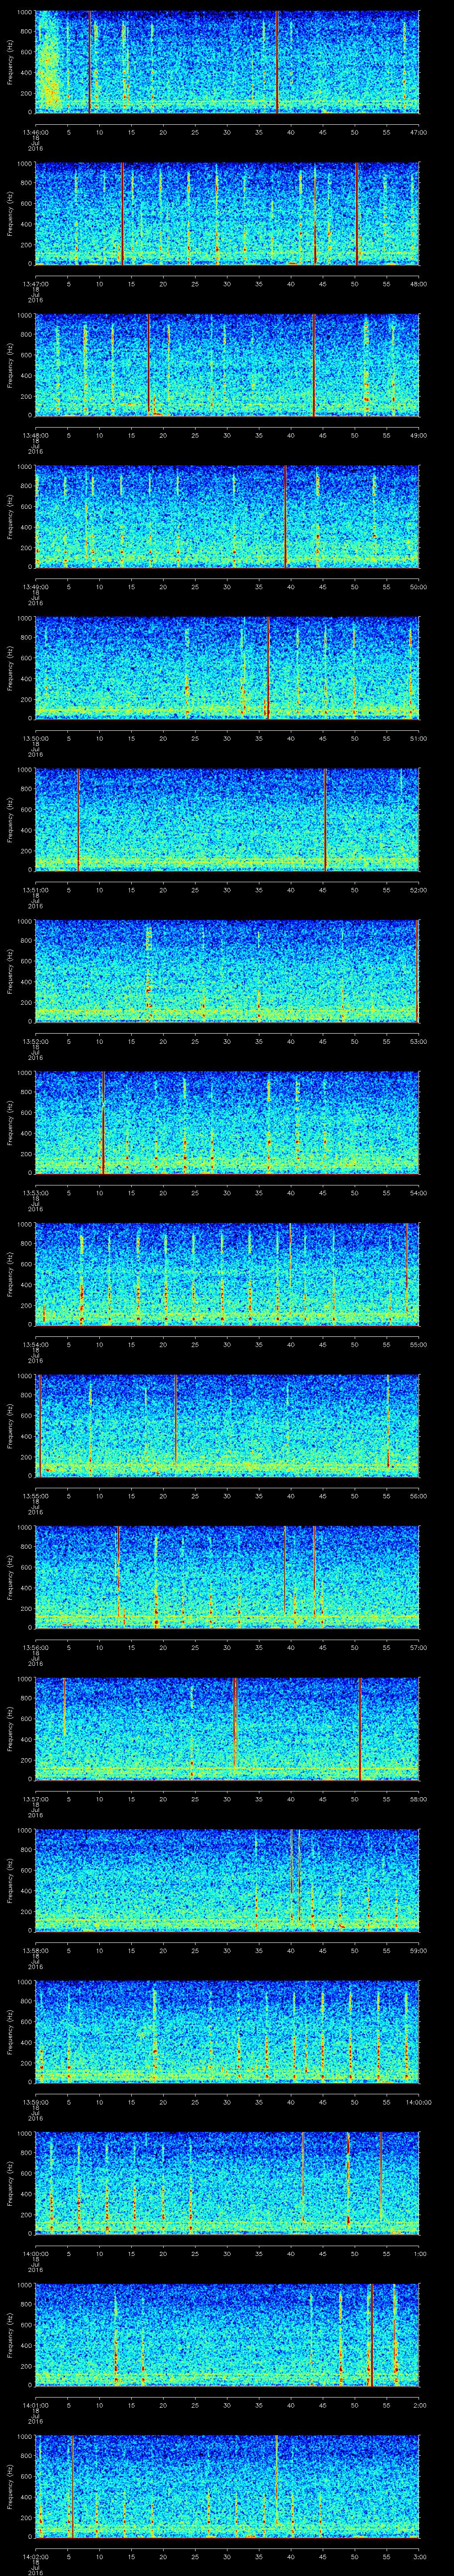
Task: Click the spectrogram panel starting at 13:56:00
Action: tap(227, 1577)
